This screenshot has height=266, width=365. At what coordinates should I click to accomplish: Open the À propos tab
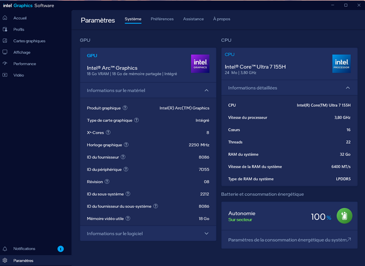222,19
